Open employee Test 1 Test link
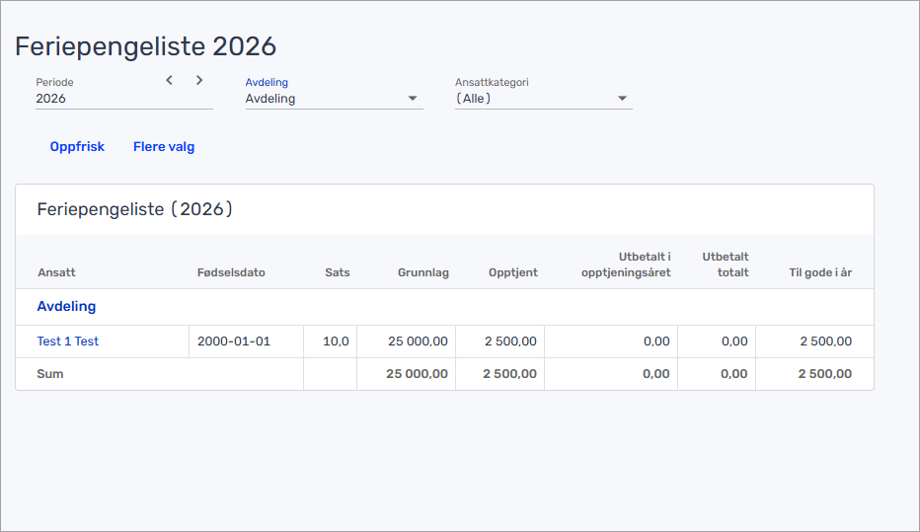This screenshot has height=532, width=920. (x=68, y=342)
